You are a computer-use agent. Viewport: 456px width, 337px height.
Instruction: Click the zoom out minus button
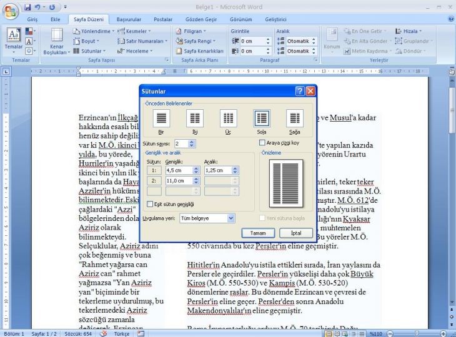click(x=390, y=334)
